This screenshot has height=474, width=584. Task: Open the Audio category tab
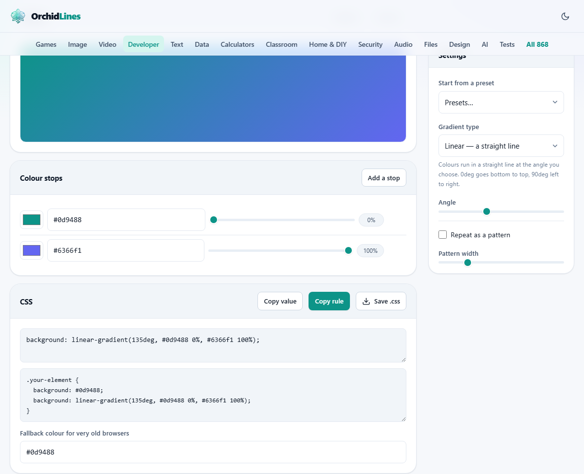(403, 44)
